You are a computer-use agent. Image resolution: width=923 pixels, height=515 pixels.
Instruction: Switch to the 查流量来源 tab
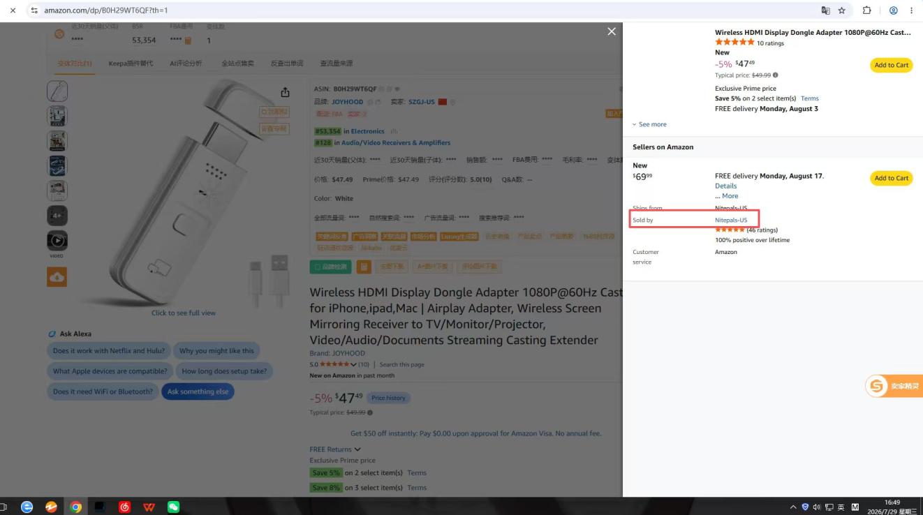click(337, 64)
